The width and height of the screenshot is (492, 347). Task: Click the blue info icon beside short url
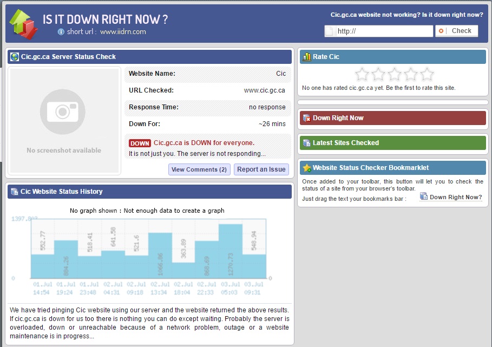point(61,32)
